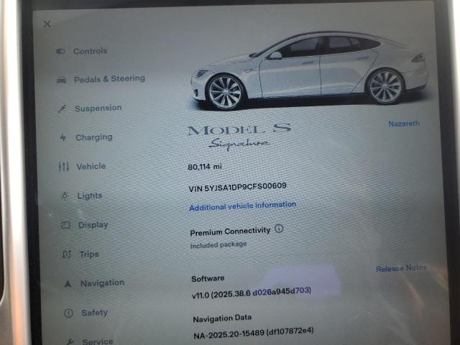Viewport: 460px width, 345px height.
Task: Tap the VIN number text
Action: pyautogui.click(x=237, y=186)
